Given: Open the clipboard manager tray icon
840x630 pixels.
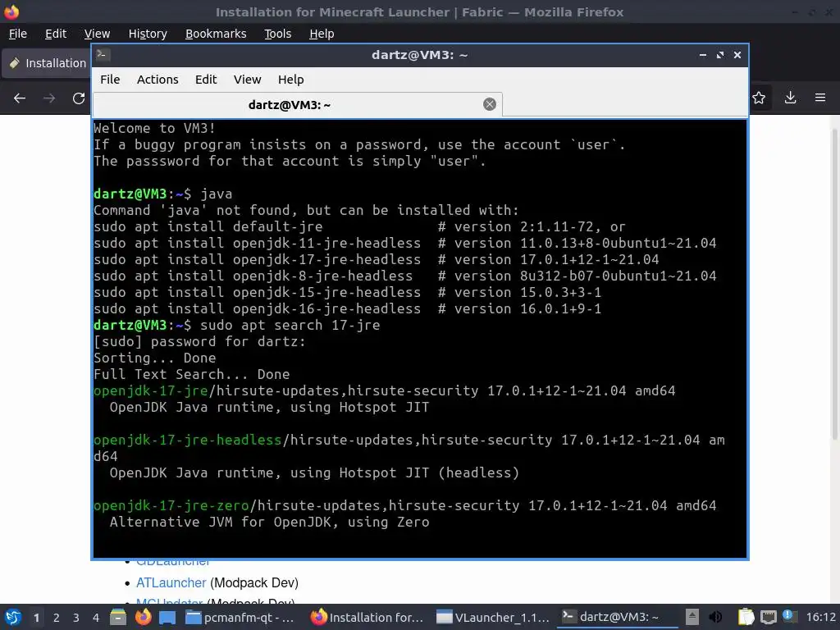Looking at the screenshot, I should pos(746,617).
